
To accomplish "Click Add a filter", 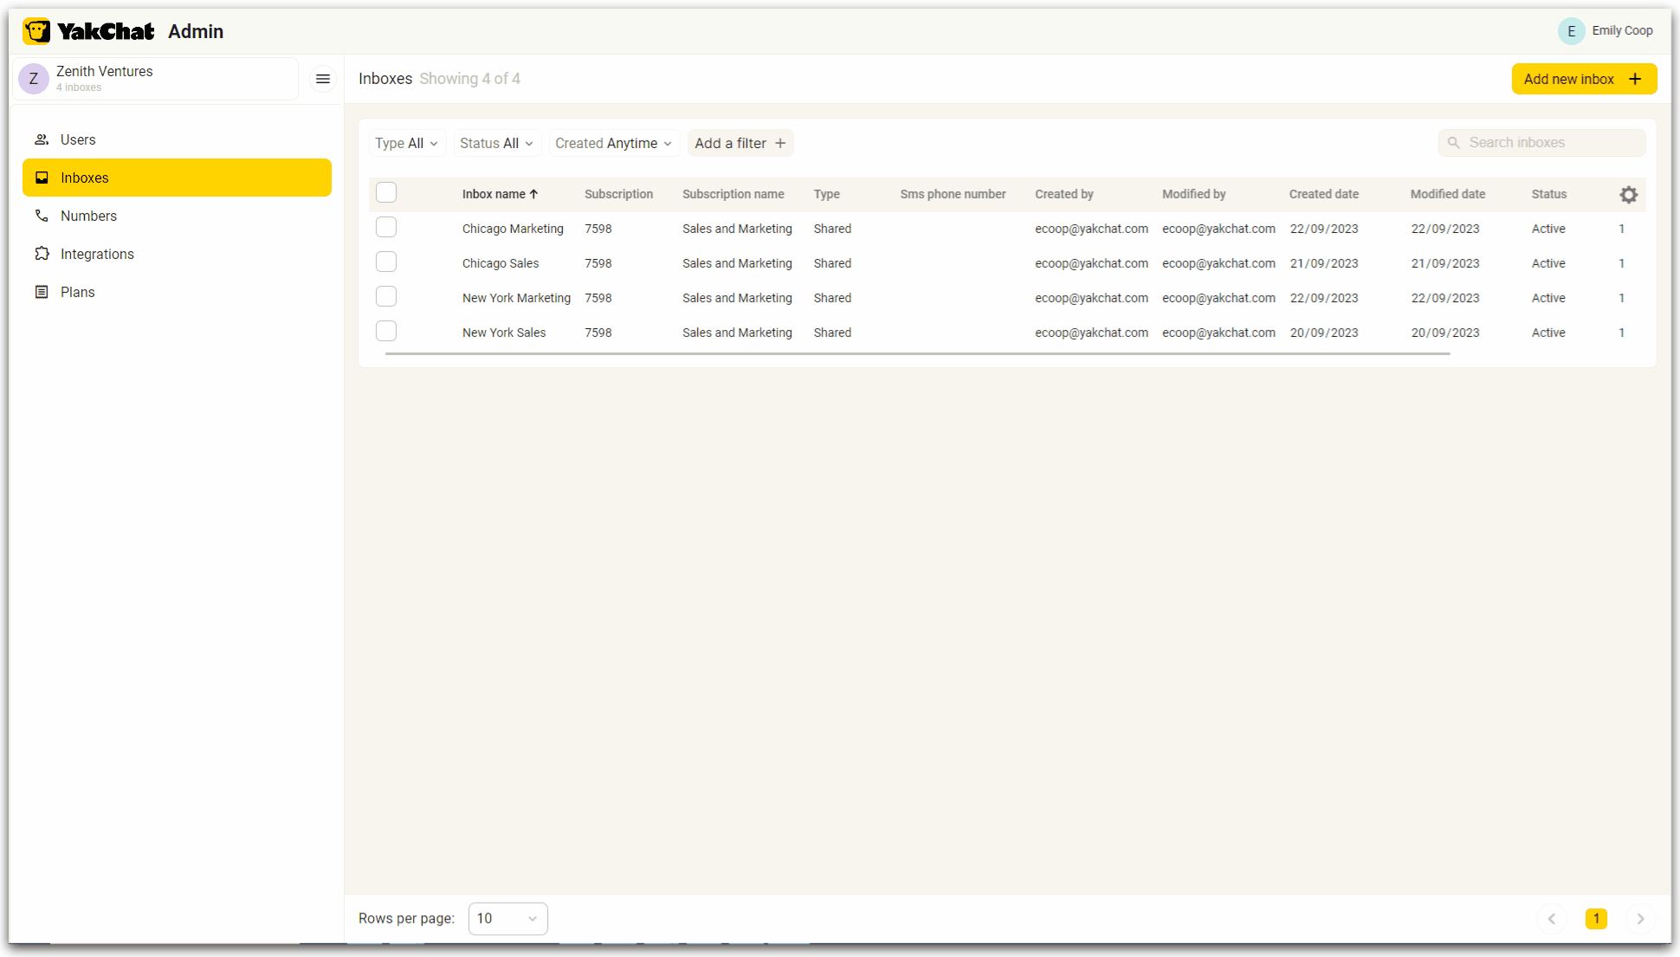I will [740, 143].
